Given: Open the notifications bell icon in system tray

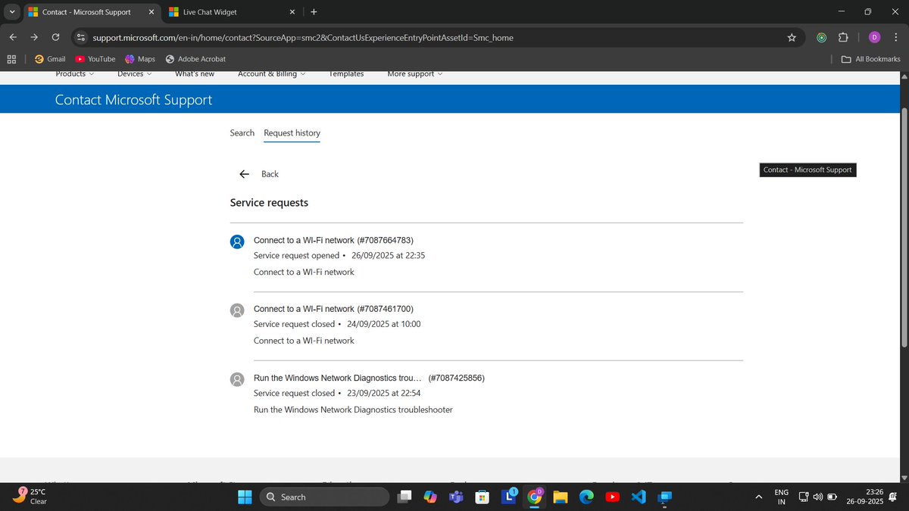Looking at the screenshot, I should click(x=893, y=497).
